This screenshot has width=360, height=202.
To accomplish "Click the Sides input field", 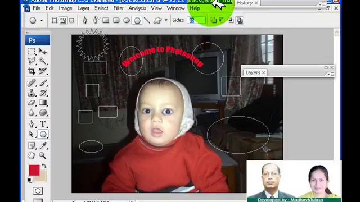I will [x=196, y=20].
